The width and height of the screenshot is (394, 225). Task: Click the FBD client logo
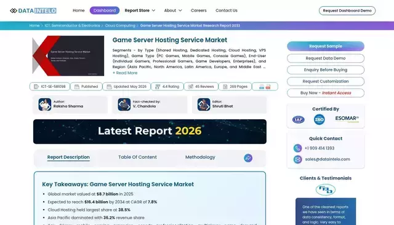326,189
